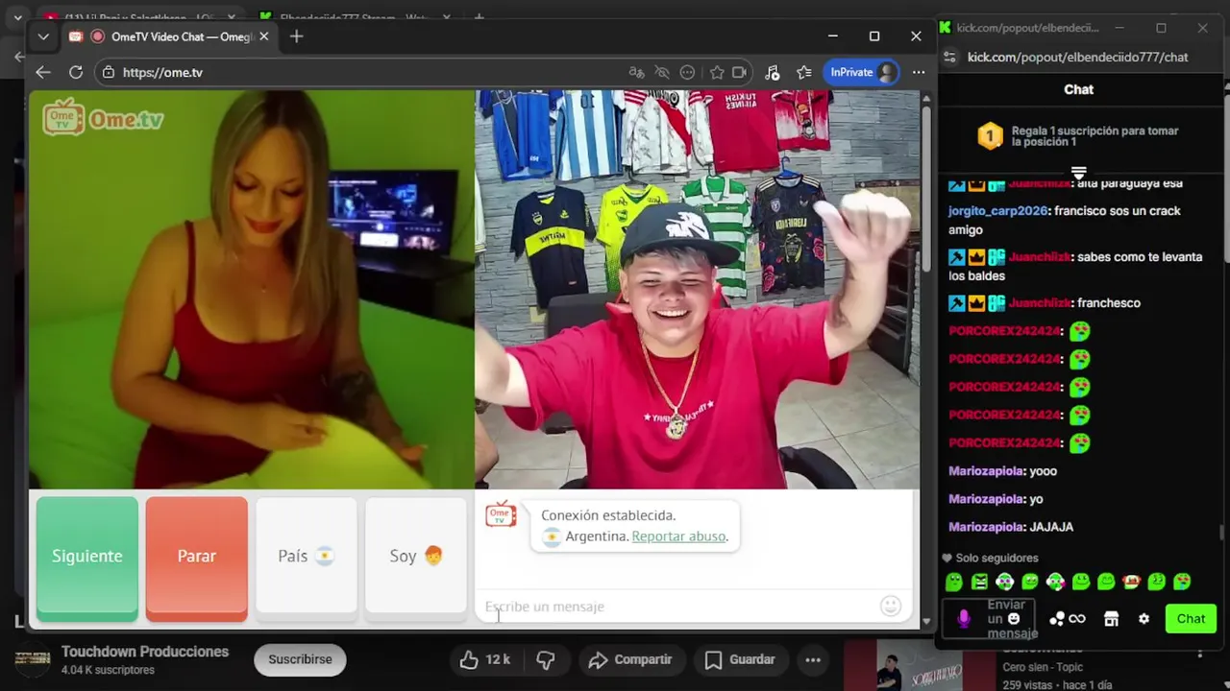Viewport: 1230px width, 691px height.
Task: Like the YouTube video with 12 k
Action: click(x=485, y=659)
